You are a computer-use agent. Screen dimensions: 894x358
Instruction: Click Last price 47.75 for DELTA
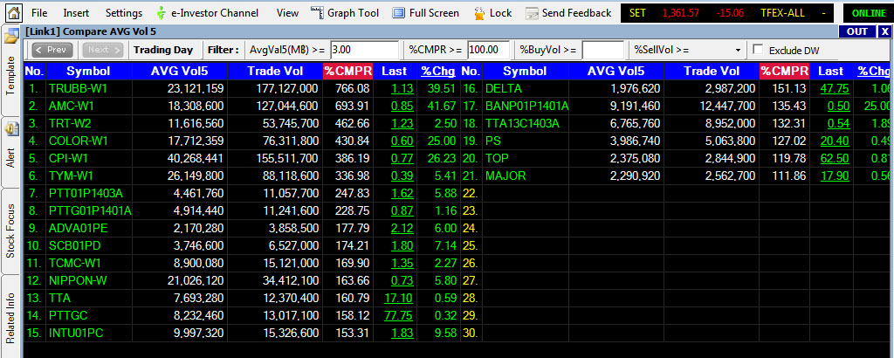coord(835,89)
